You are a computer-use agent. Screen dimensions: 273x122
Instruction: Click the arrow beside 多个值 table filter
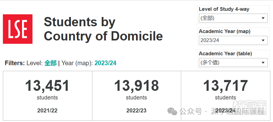(263, 63)
